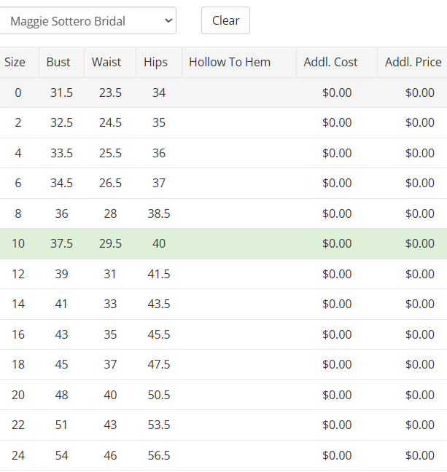
Task: Click the Waist column header
Action: (x=106, y=63)
